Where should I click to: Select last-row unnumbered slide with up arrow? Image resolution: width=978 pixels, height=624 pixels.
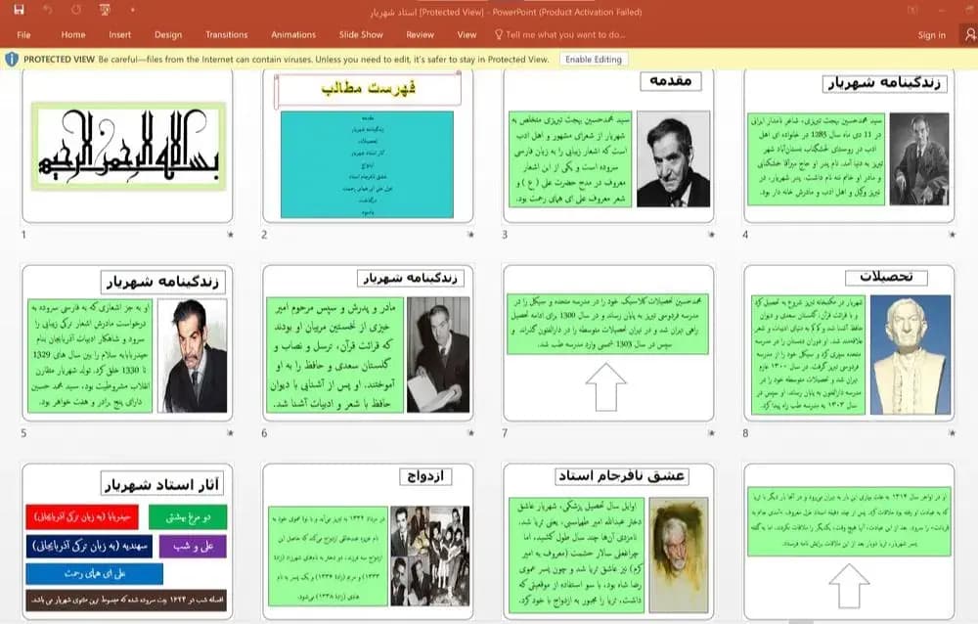click(849, 541)
